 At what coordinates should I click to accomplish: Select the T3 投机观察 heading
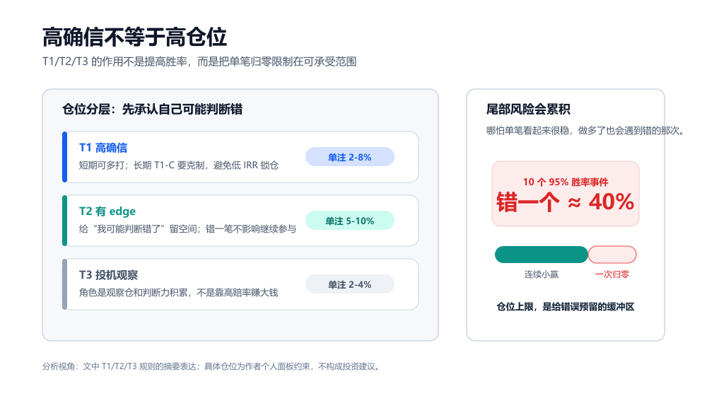click(109, 274)
